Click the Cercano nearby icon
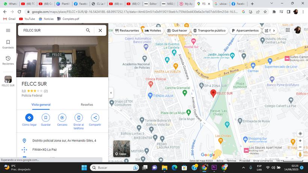308x173 pixels. tap(62, 117)
